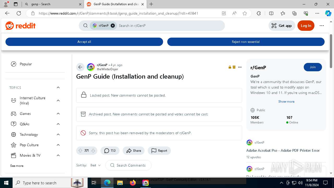Open Tab actions menu
Viewport: 334px width, 188px height.
(x=16, y=4)
